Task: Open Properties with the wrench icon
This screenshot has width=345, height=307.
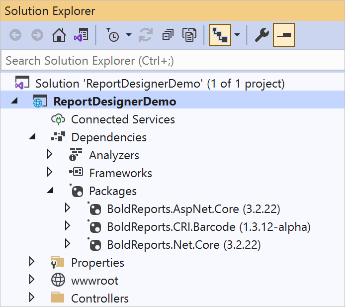Action: [261, 35]
